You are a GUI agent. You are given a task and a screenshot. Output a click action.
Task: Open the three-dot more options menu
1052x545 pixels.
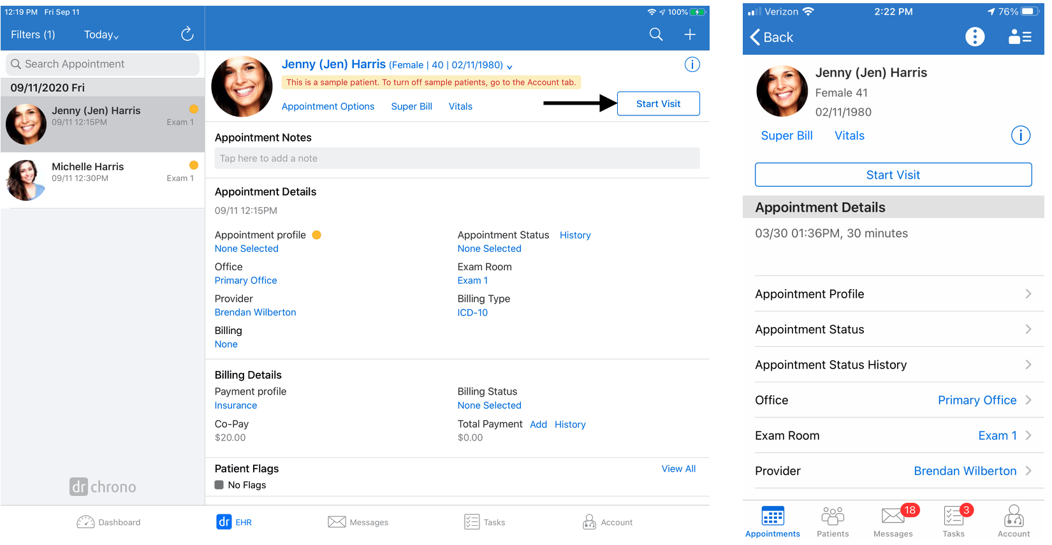pyautogui.click(x=975, y=37)
